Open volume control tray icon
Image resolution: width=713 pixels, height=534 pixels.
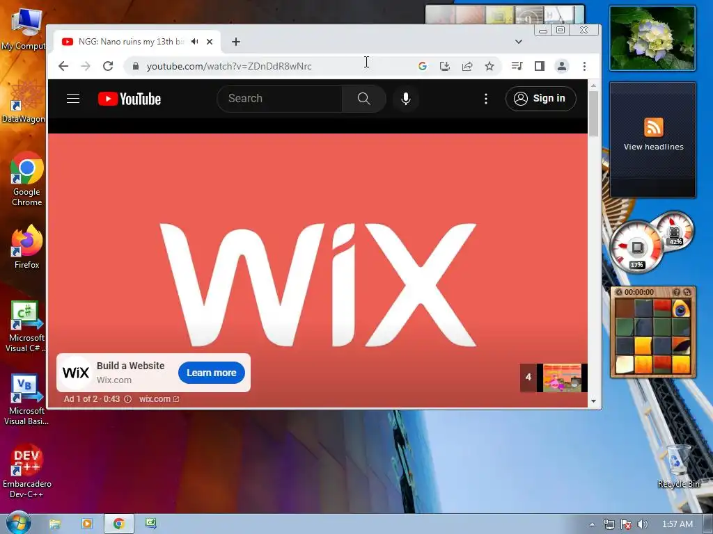click(642, 524)
